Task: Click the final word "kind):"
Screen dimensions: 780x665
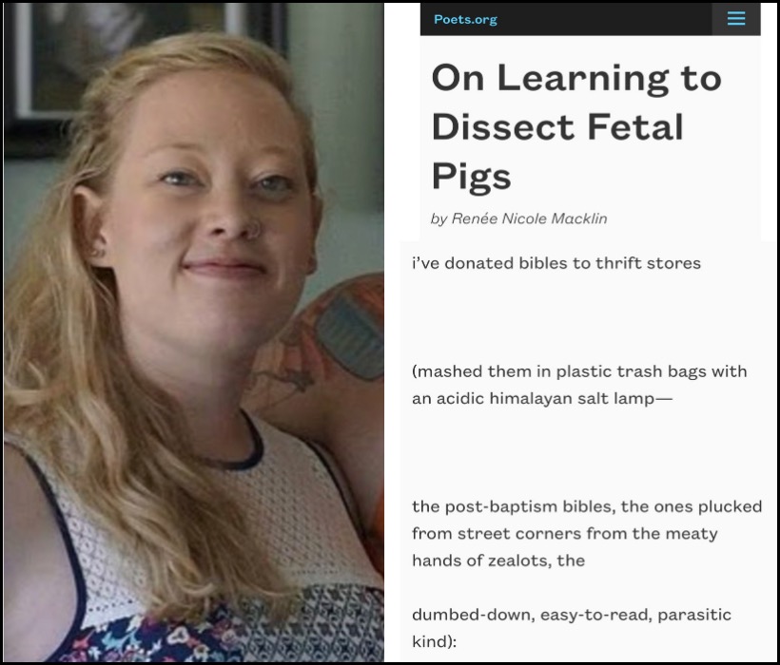Action: click(x=435, y=641)
